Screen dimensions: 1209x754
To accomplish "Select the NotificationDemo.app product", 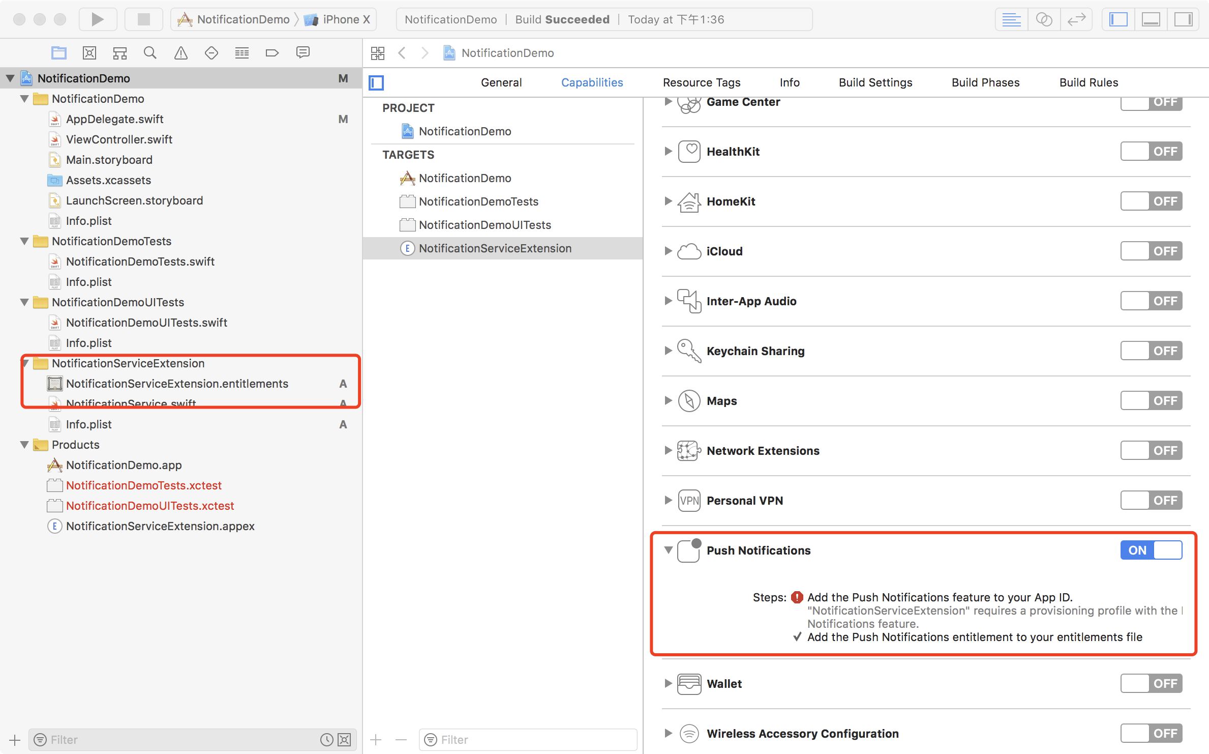I will click(x=123, y=465).
